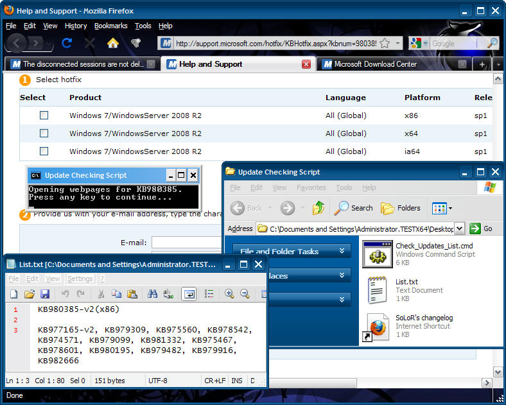This screenshot has height=405, width=506.
Task: Click Explorer Back button
Action: pyautogui.click(x=246, y=208)
